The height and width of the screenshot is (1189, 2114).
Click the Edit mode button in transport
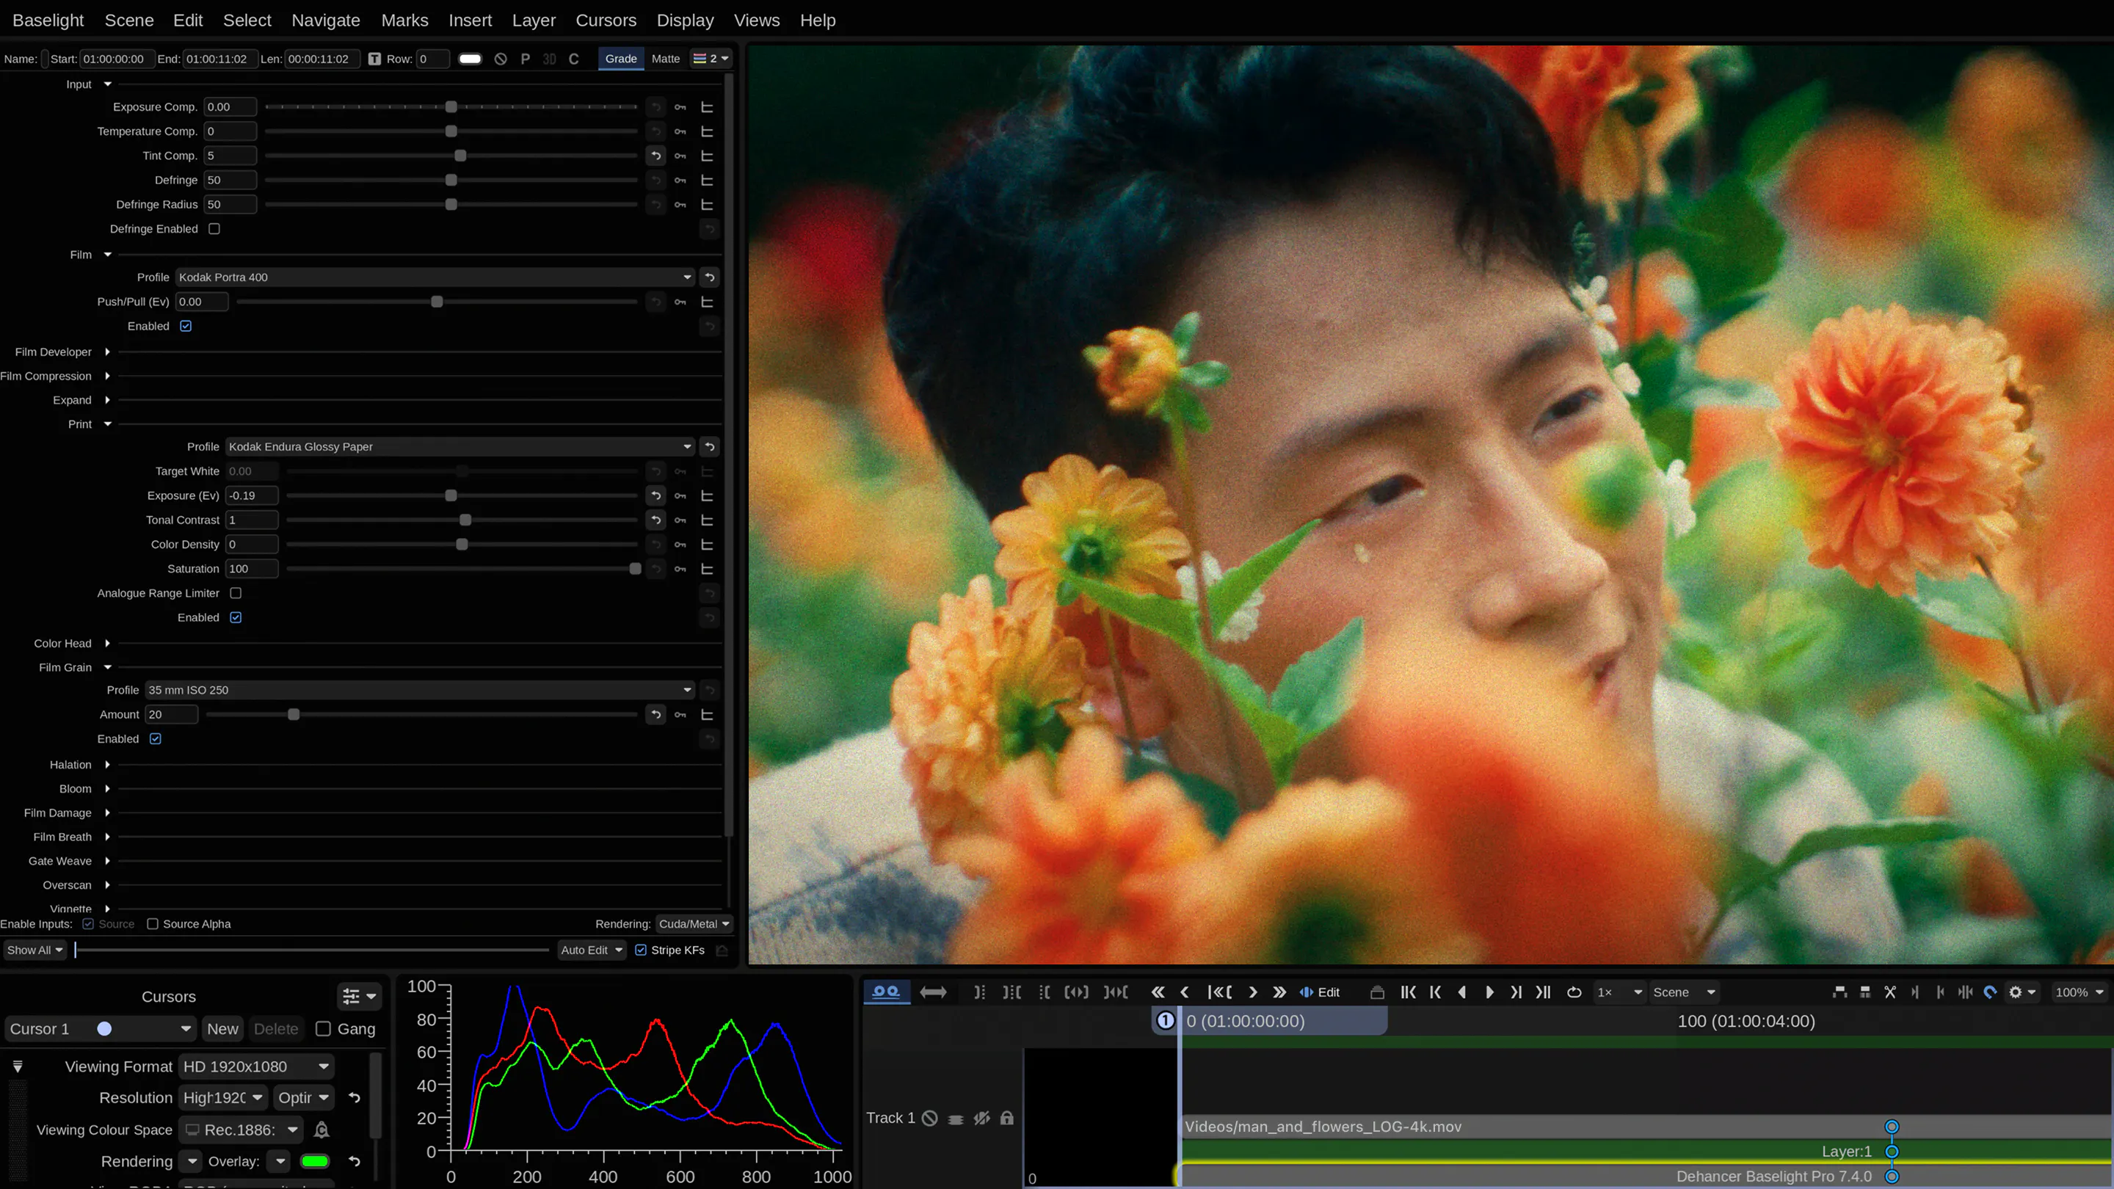(1320, 992)
